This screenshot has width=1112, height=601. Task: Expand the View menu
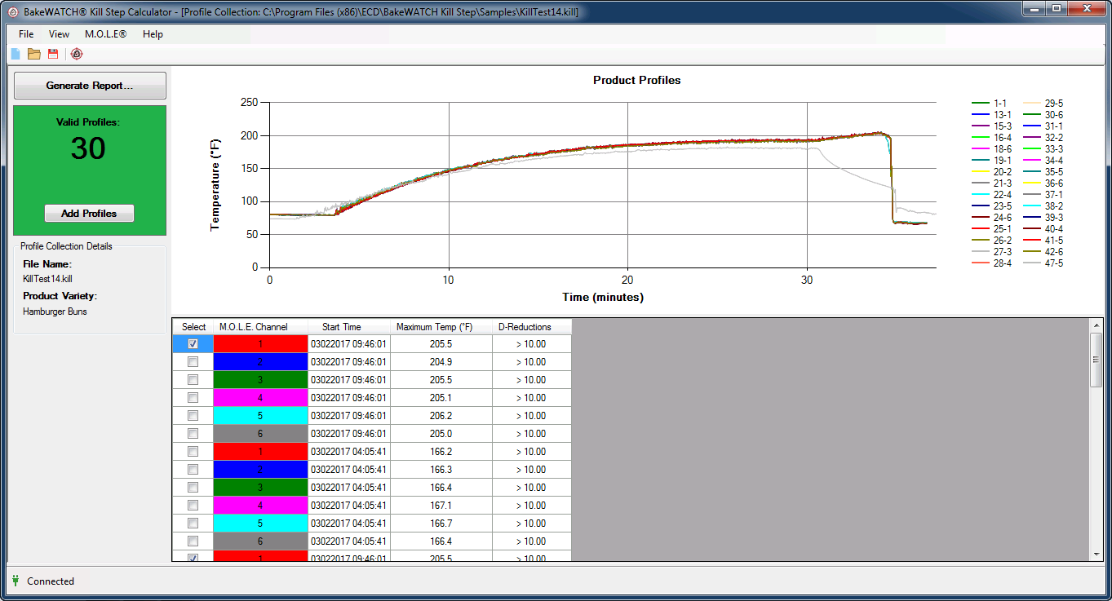(x=59, y=34)
